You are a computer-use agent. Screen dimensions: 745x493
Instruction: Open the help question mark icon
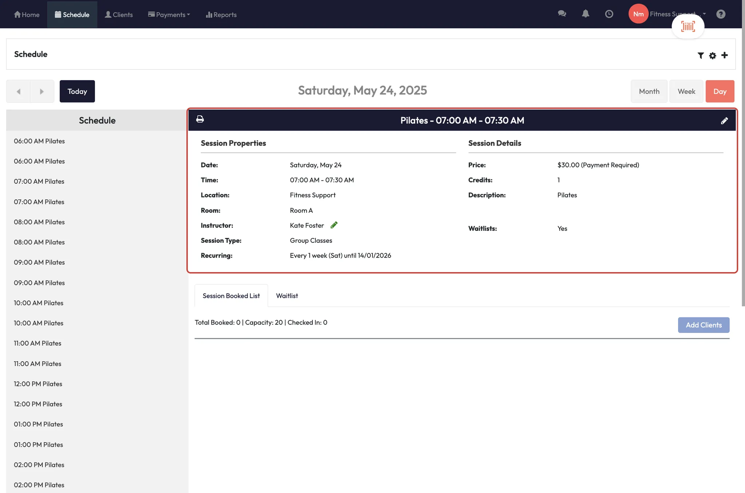[x=721, y=14]
